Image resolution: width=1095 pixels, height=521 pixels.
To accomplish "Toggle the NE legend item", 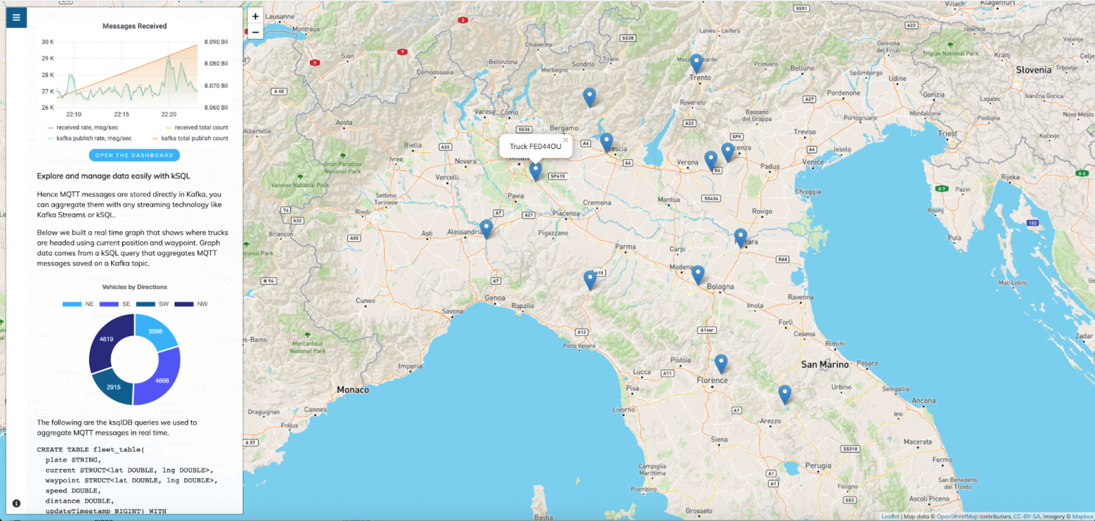I will pyautogui.click(x=78, y=304).
